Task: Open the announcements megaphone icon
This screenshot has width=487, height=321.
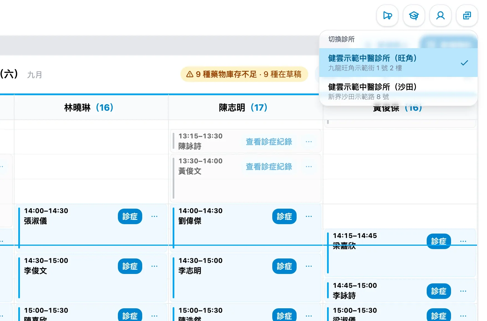Action: (387, 15)
